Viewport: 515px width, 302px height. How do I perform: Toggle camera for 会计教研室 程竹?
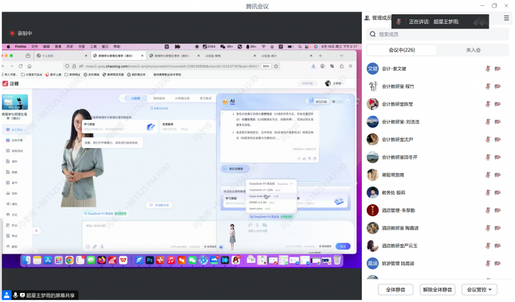pyautogui.click(x=498, y=86)
